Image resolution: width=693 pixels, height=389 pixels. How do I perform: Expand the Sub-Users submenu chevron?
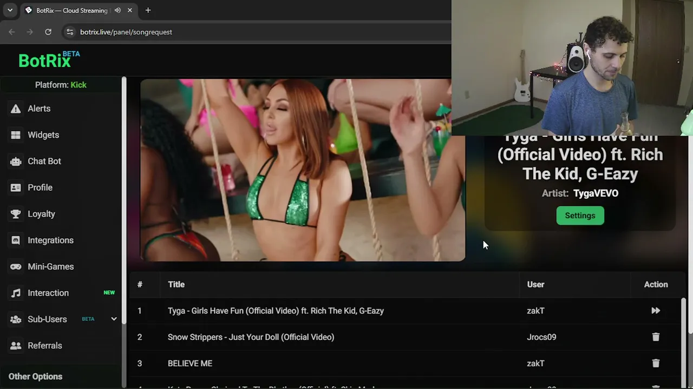114,319
